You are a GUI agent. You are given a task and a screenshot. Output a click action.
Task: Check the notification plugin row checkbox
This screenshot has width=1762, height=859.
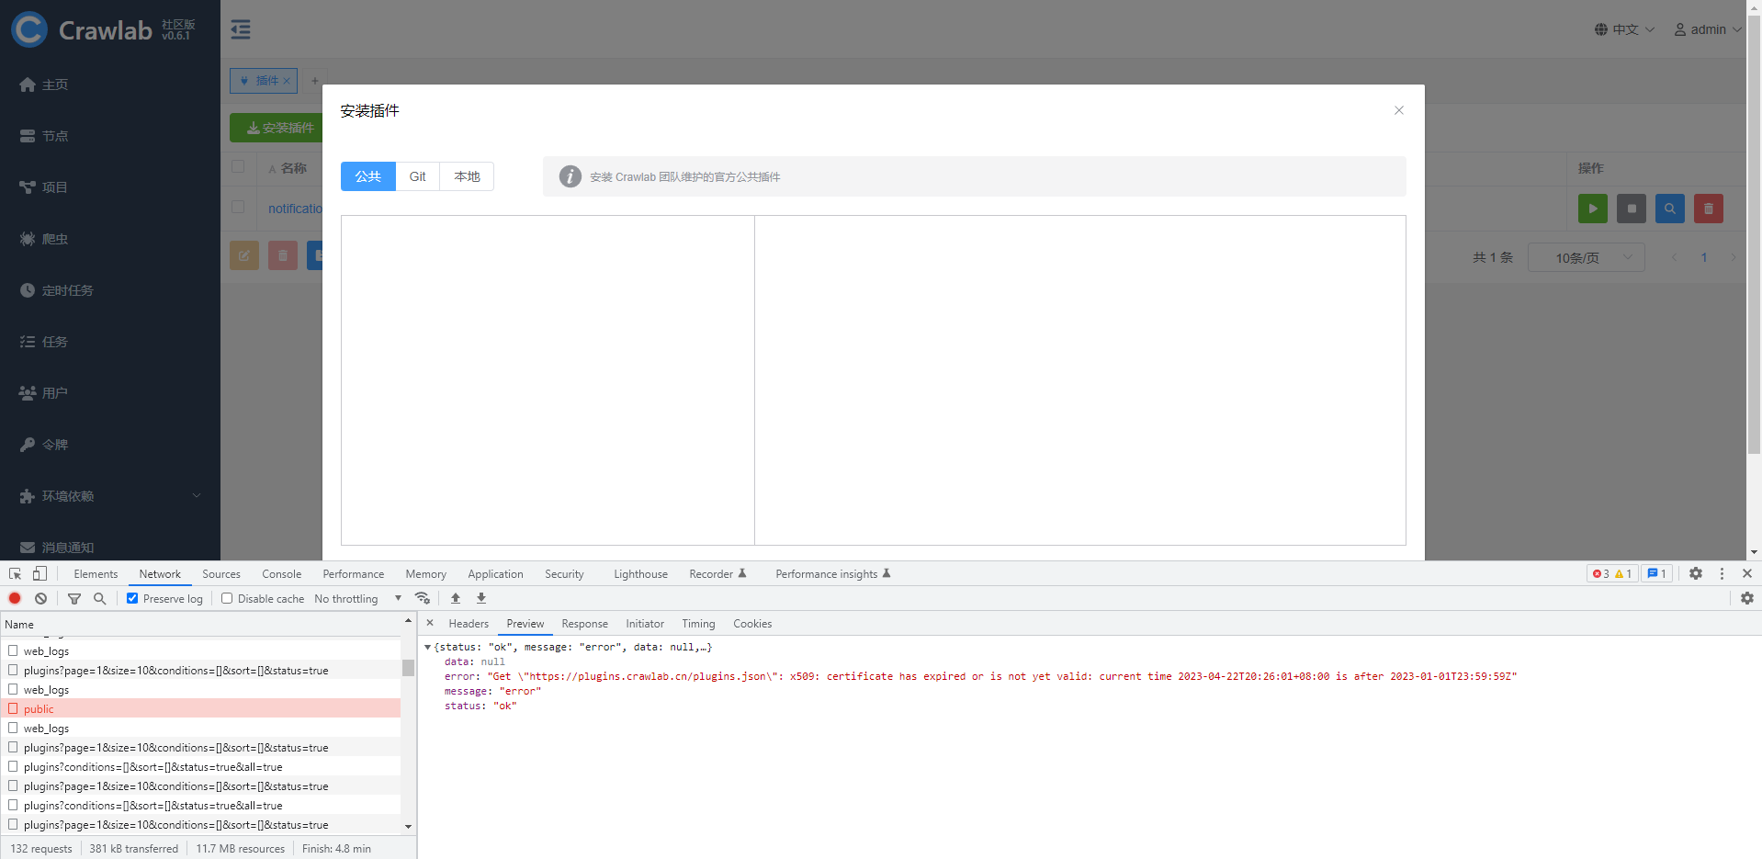tap(239, 209)
